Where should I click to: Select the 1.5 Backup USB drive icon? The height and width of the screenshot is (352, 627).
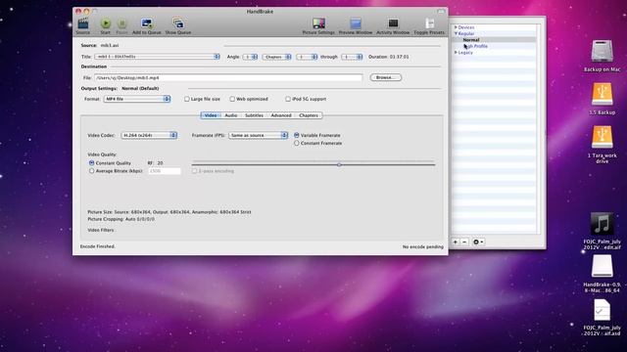pos(602,94)
